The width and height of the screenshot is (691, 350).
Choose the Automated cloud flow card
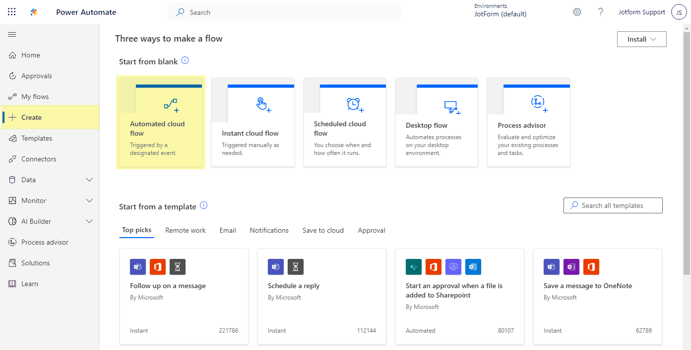point(161,122)
